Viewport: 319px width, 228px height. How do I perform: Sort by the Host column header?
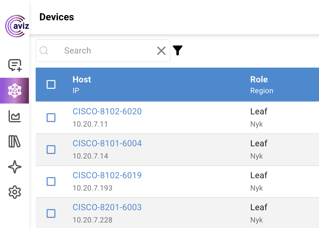[x=82, y=80]
